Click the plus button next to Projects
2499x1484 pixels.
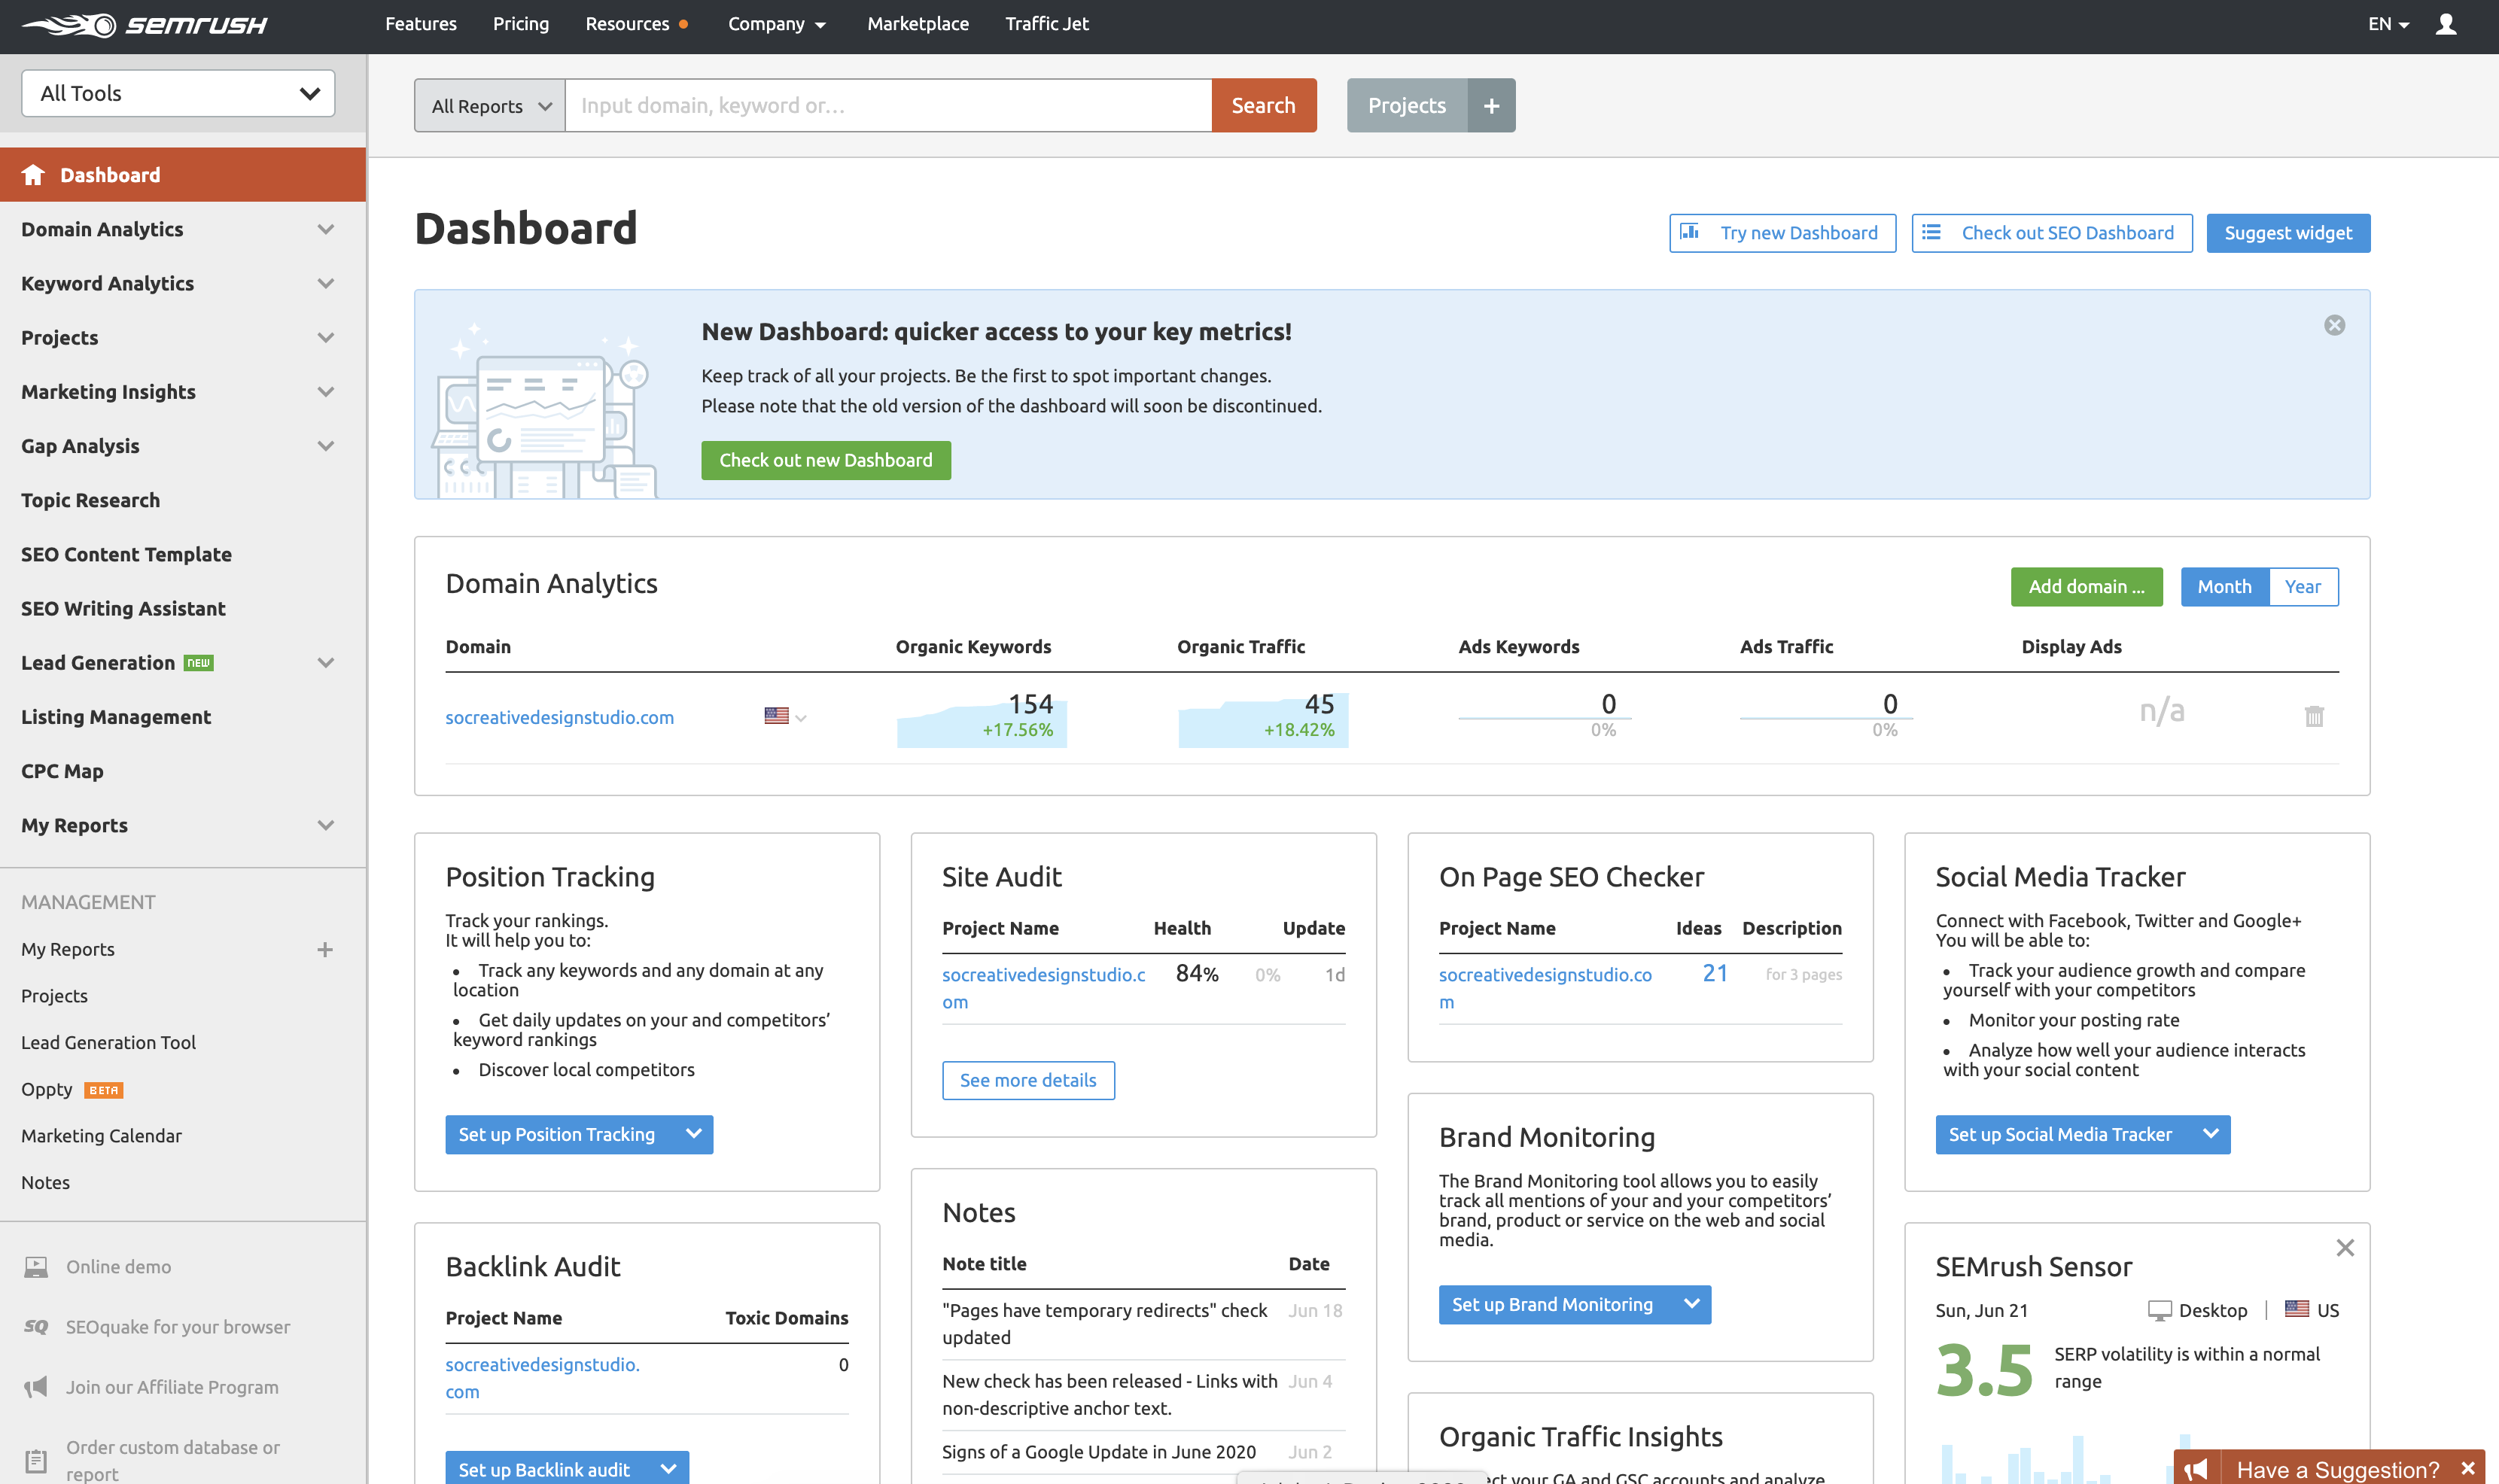click(x=1491, y=105)
